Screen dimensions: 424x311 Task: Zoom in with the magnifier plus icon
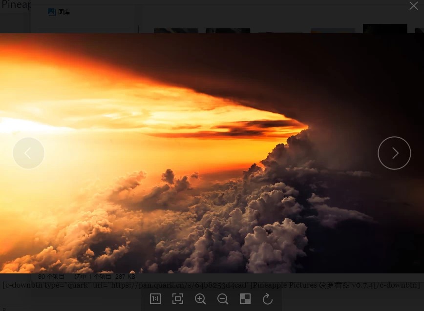200,299
